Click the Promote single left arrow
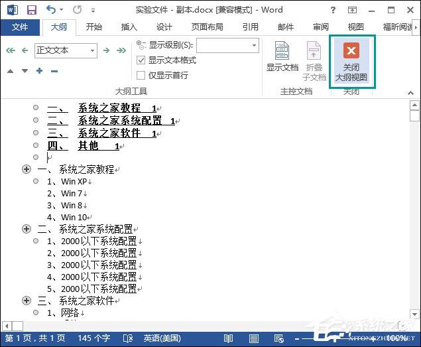The height and width of the screenshot is (347, 421). coord(25,50)
